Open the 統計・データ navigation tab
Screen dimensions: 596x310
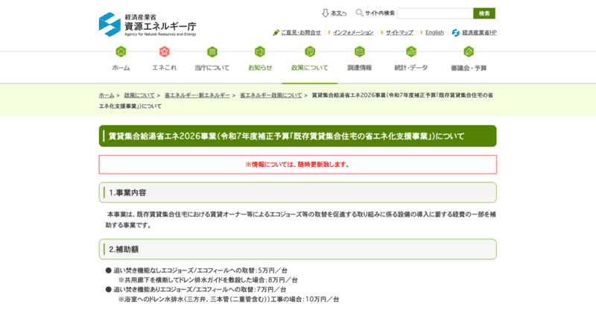point(411,68)
